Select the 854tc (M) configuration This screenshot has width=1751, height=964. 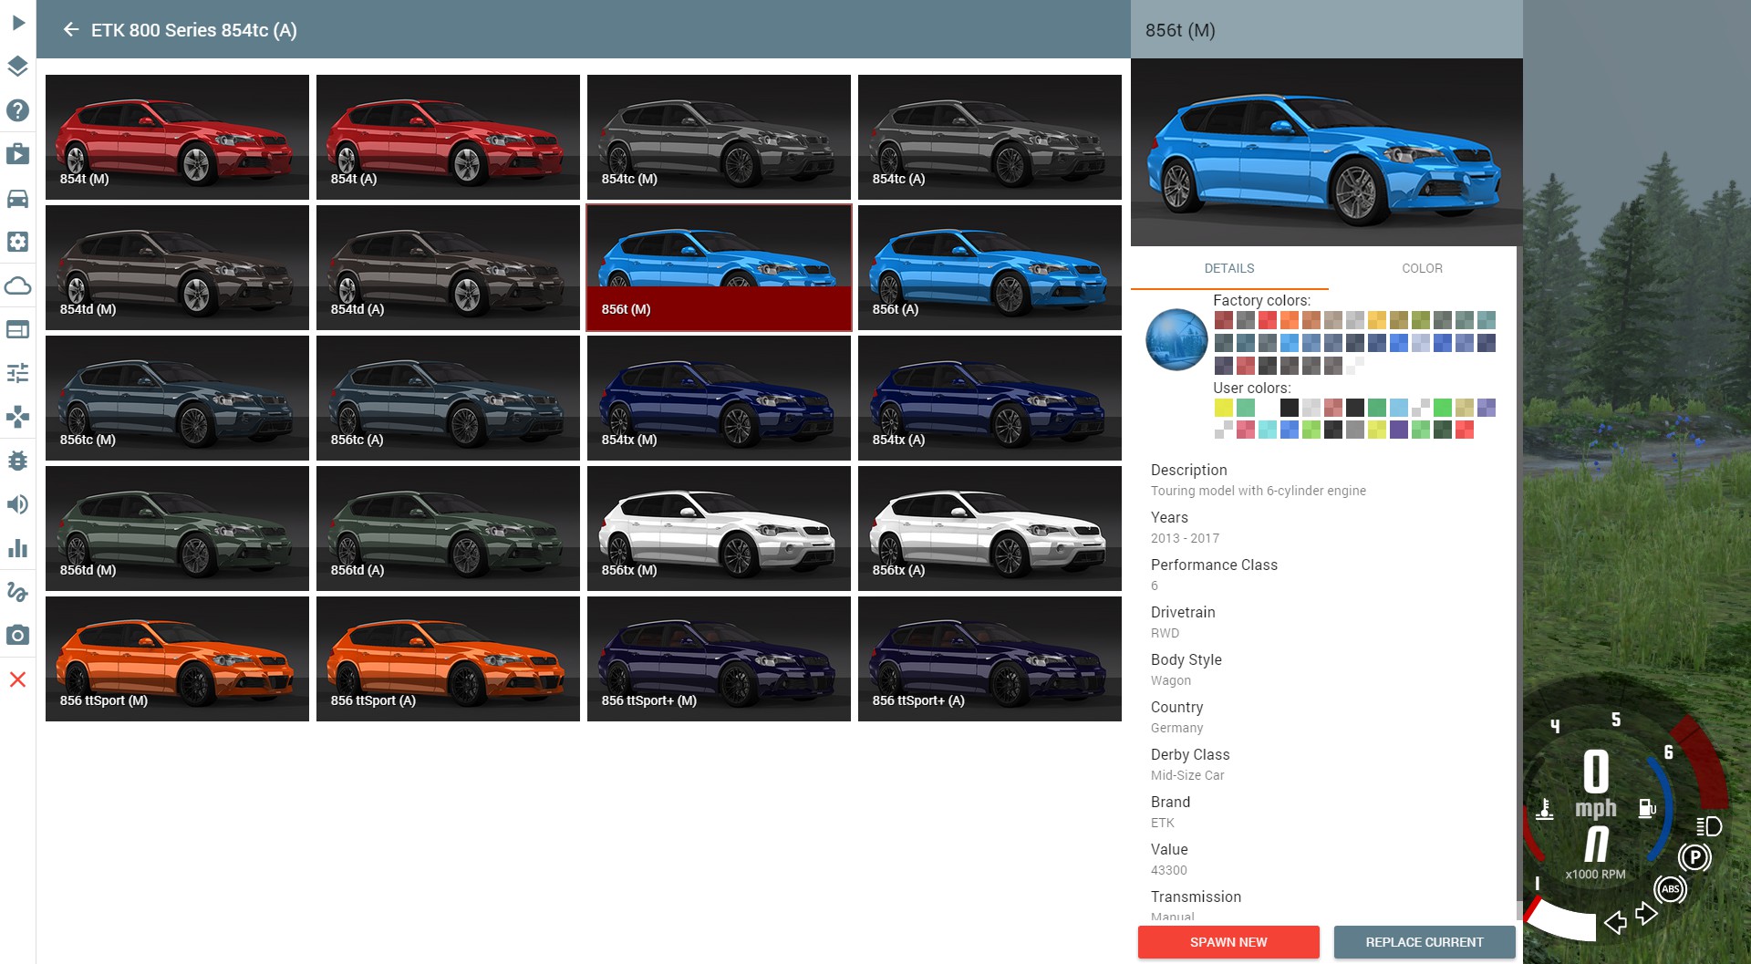[x=719, y=137]
